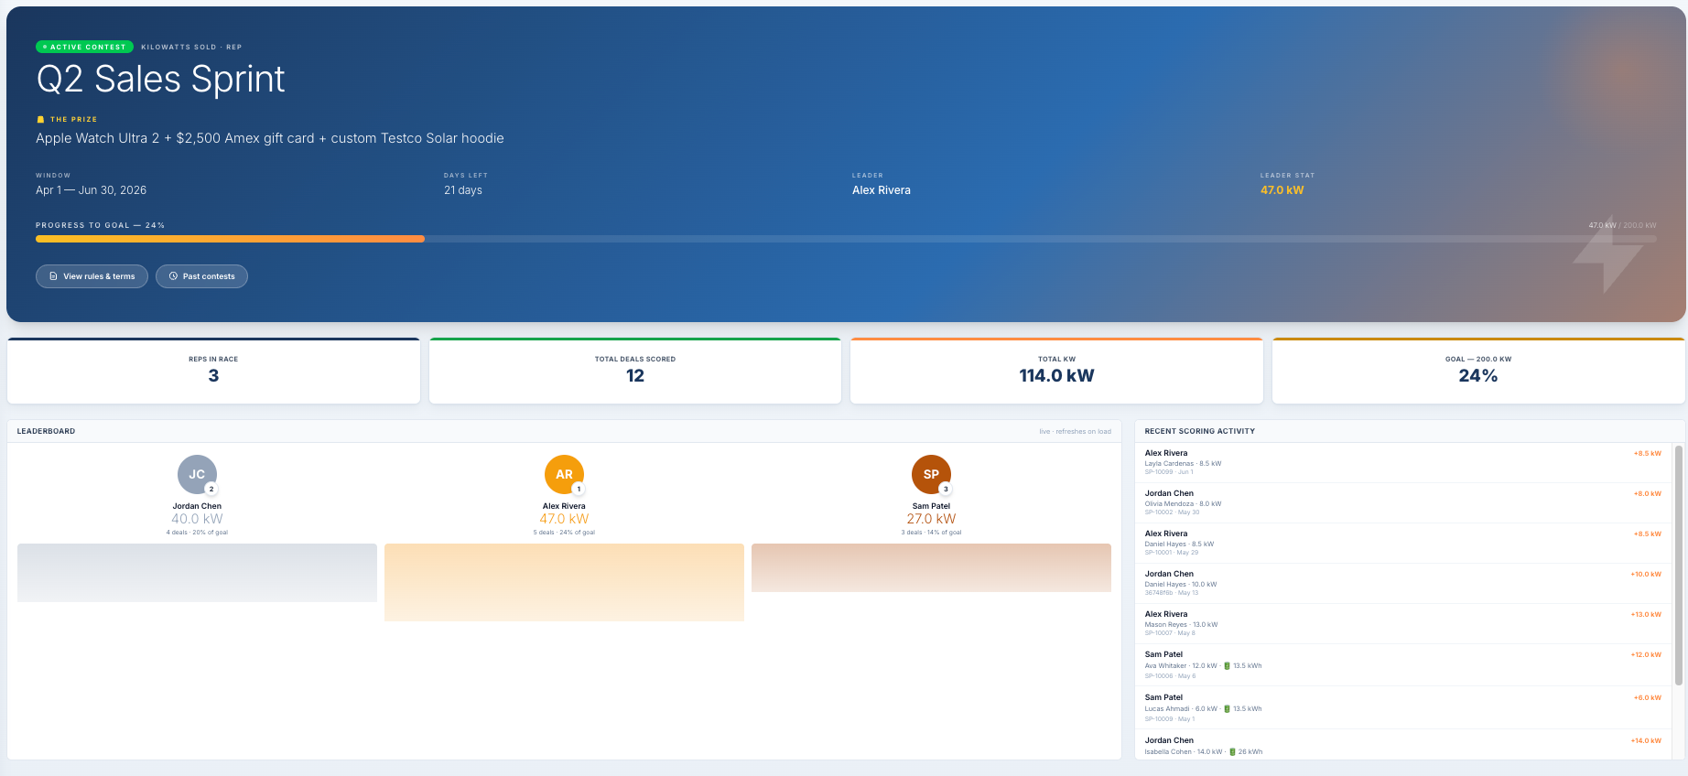The image size is (1688, 776).
Task: Click the prize icon beside THE PRIZE label
Action: 40,120
